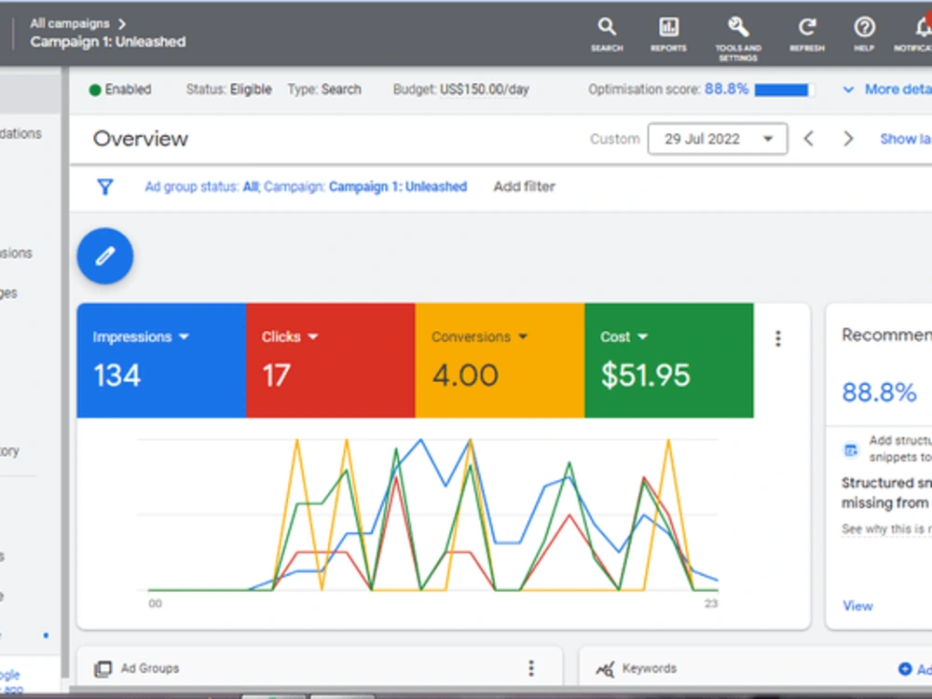Click the green Enabled status dot
932x699 pixels.
(94, 90)
